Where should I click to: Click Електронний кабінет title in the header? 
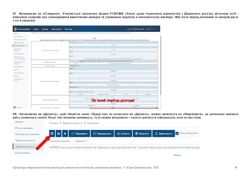(24, 29)
